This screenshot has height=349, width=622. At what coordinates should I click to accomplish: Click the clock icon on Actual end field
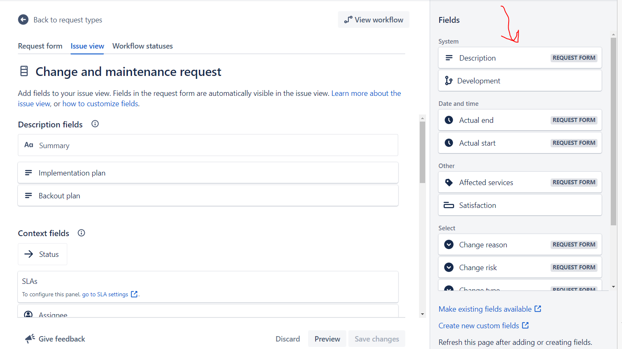[x=449, y=120]
